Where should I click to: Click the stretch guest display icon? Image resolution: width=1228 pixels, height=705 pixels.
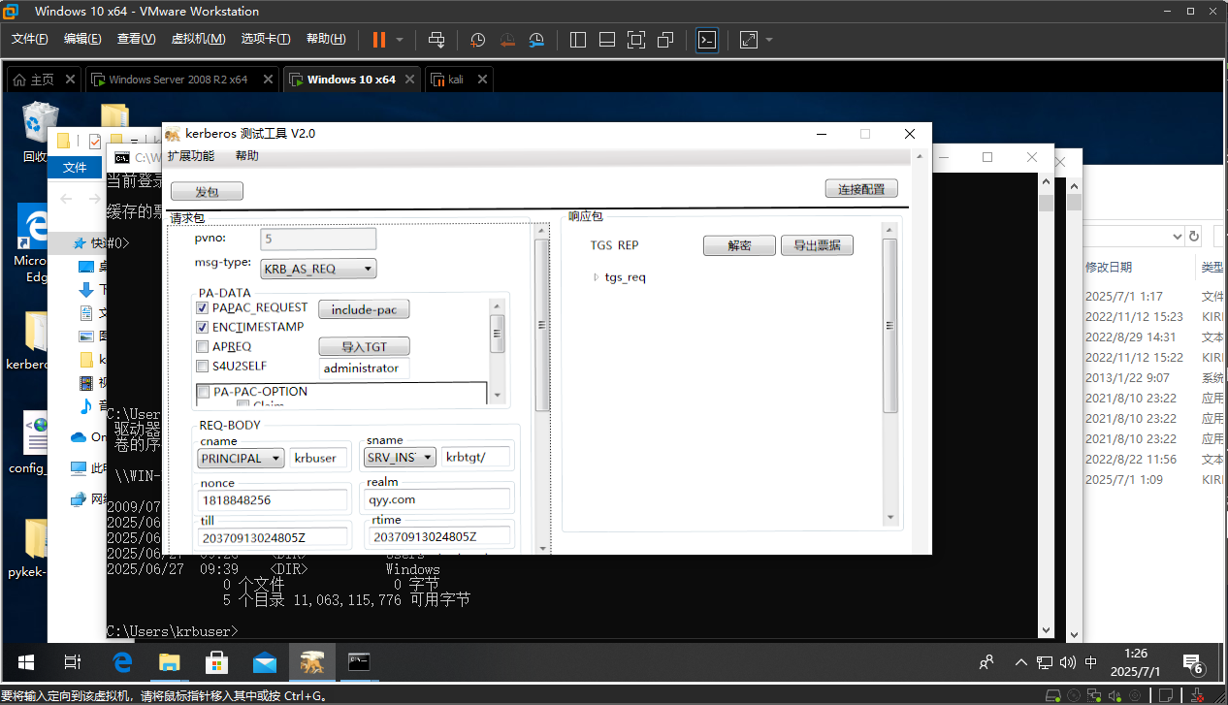click(749, 40)
